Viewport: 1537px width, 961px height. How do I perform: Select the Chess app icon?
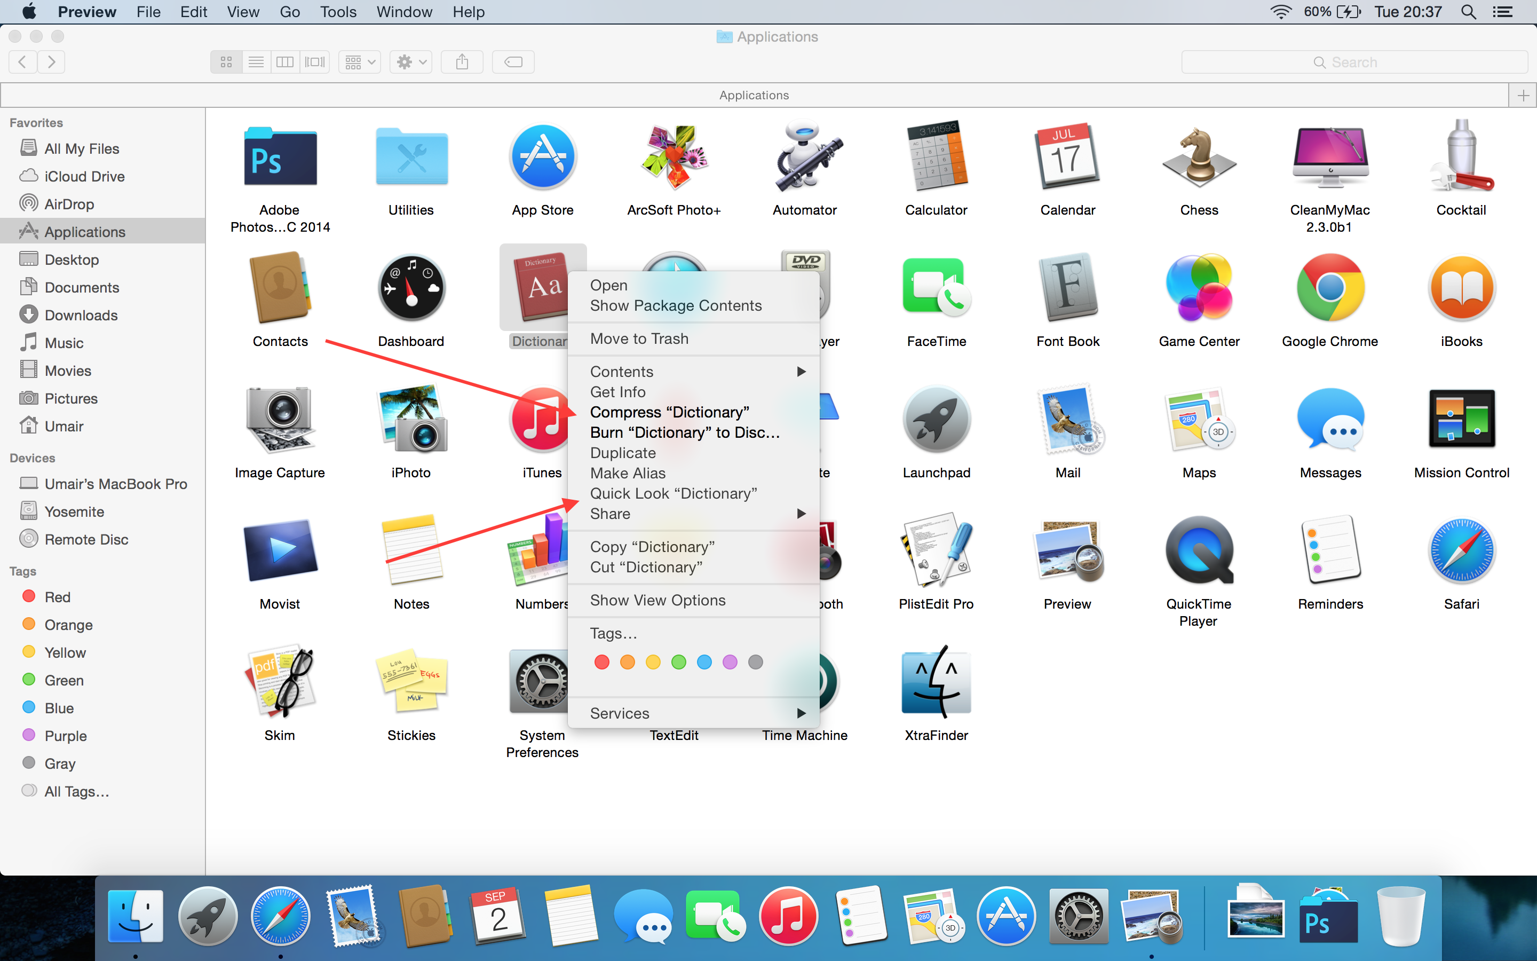point(1199,157)
